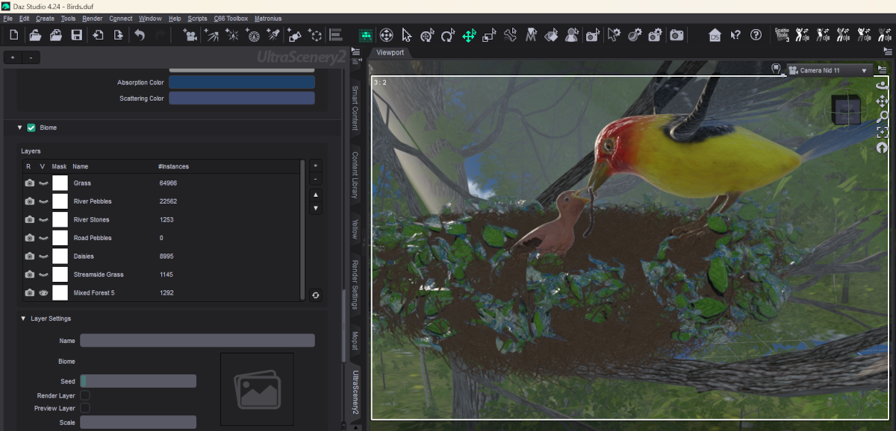Click the Save floppy disk icon
Image resolution: width=896 pixels, height=431 pixels.
click(x=76, y=35)
